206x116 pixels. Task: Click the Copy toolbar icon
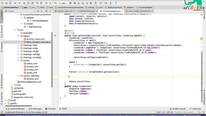(x=28, y=3)
